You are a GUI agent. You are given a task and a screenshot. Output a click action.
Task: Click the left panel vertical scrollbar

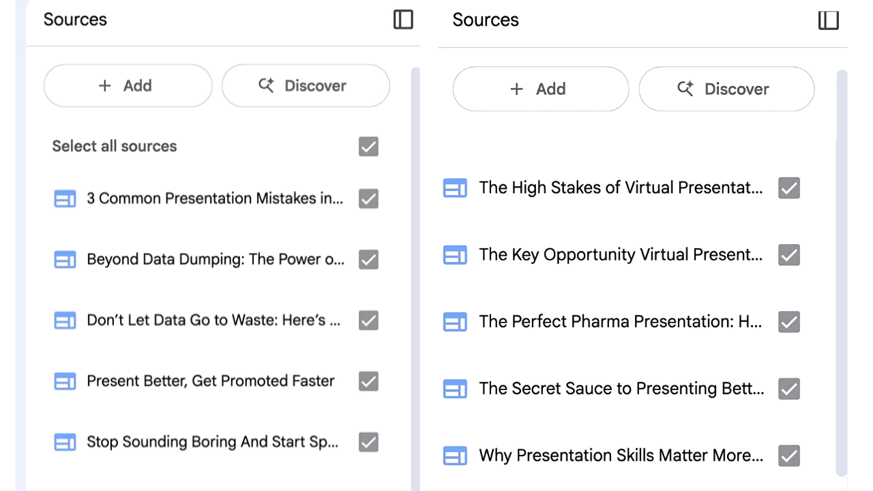point(415,273)
